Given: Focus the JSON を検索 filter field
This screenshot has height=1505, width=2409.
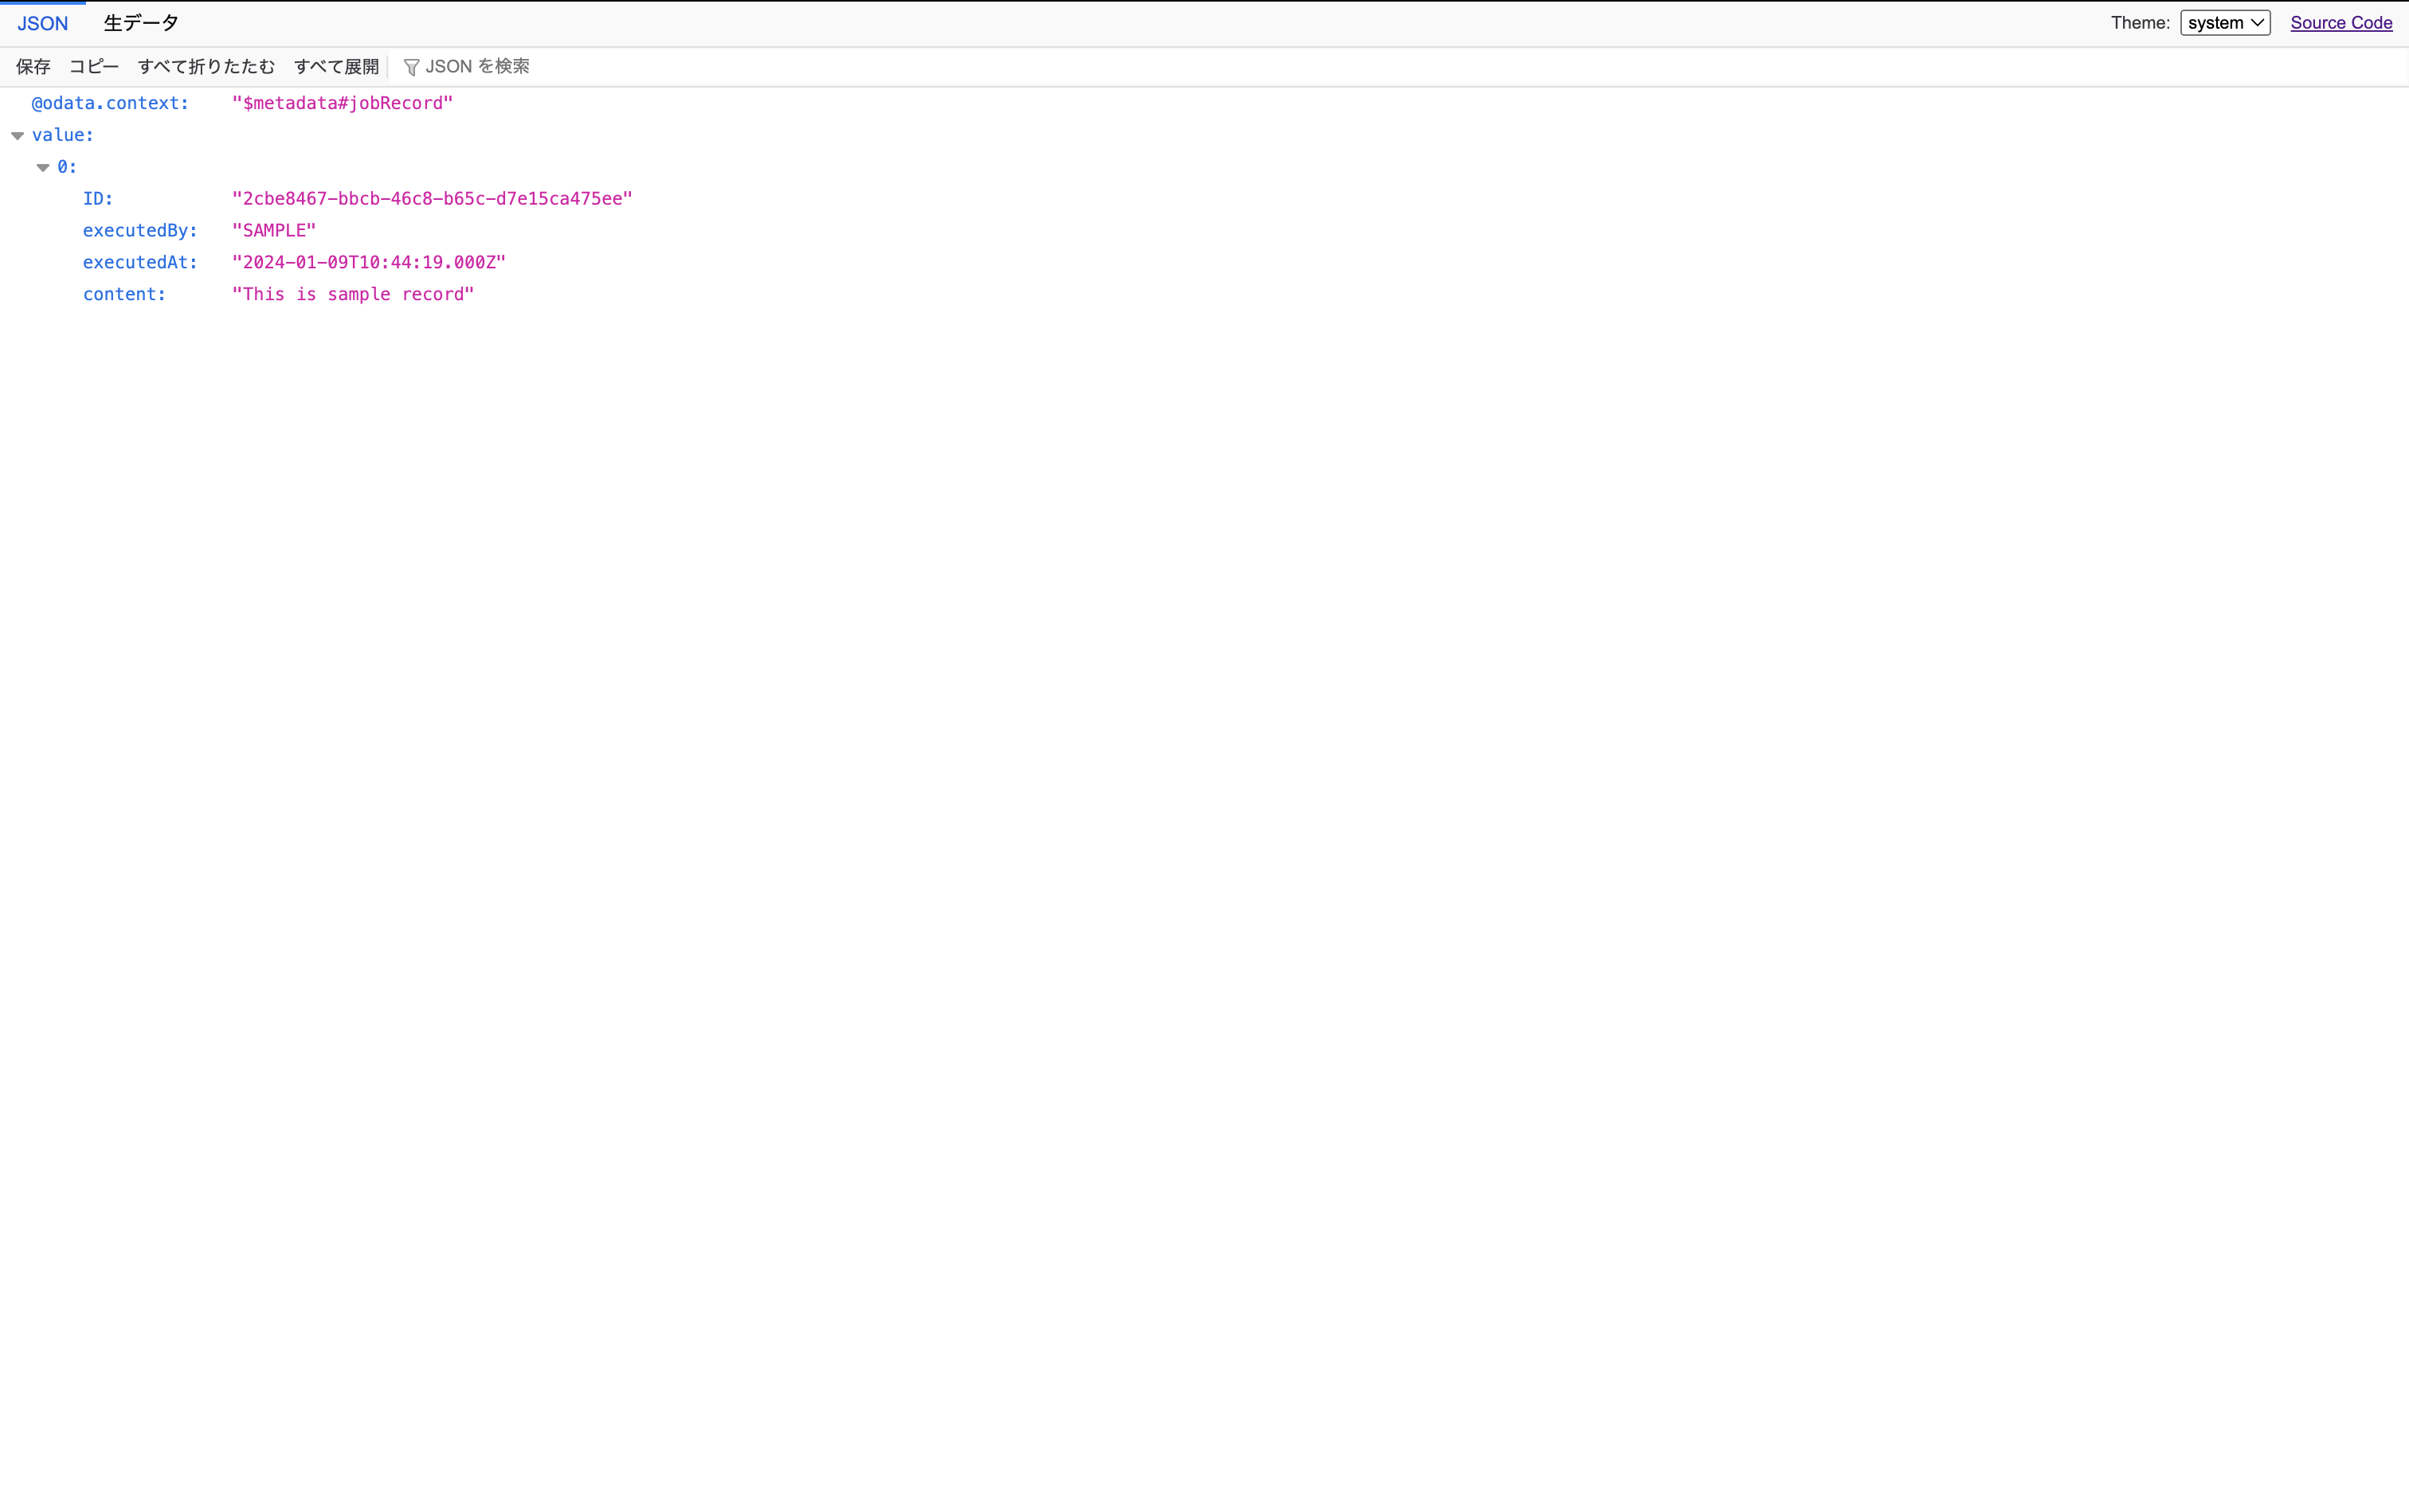Looking at the screenshot, I should (x=478, y=67).
